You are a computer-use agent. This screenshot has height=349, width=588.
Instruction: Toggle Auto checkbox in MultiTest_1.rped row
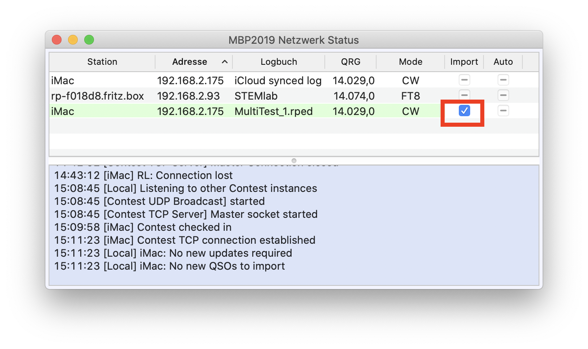point(503,111)
